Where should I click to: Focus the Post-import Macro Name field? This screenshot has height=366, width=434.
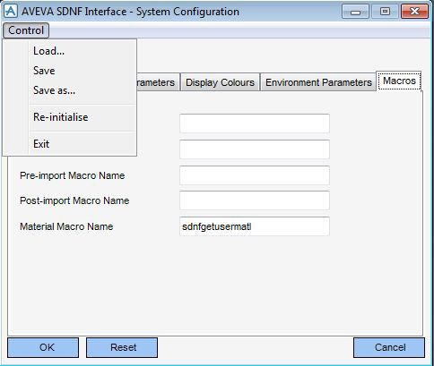pyautogui.click(x=255, y=200)
